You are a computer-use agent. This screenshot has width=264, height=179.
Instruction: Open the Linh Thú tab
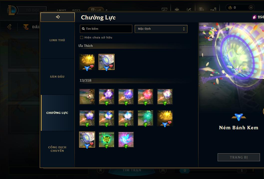click(57, 40)
